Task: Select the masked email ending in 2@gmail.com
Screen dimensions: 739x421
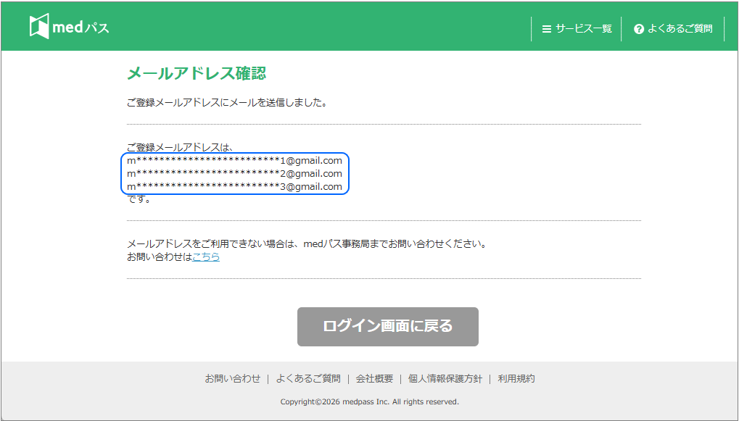Action: click(234, 173)
